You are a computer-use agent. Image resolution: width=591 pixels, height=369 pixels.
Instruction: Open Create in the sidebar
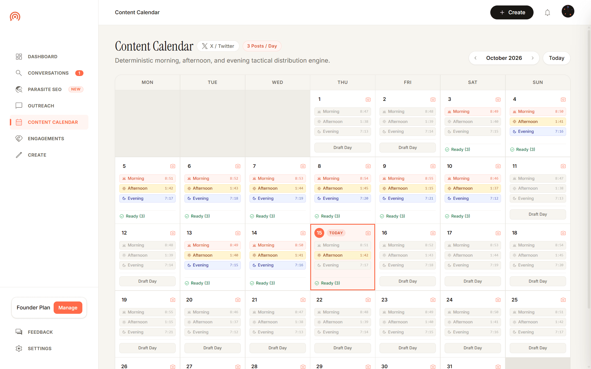(x=49, y=155)
